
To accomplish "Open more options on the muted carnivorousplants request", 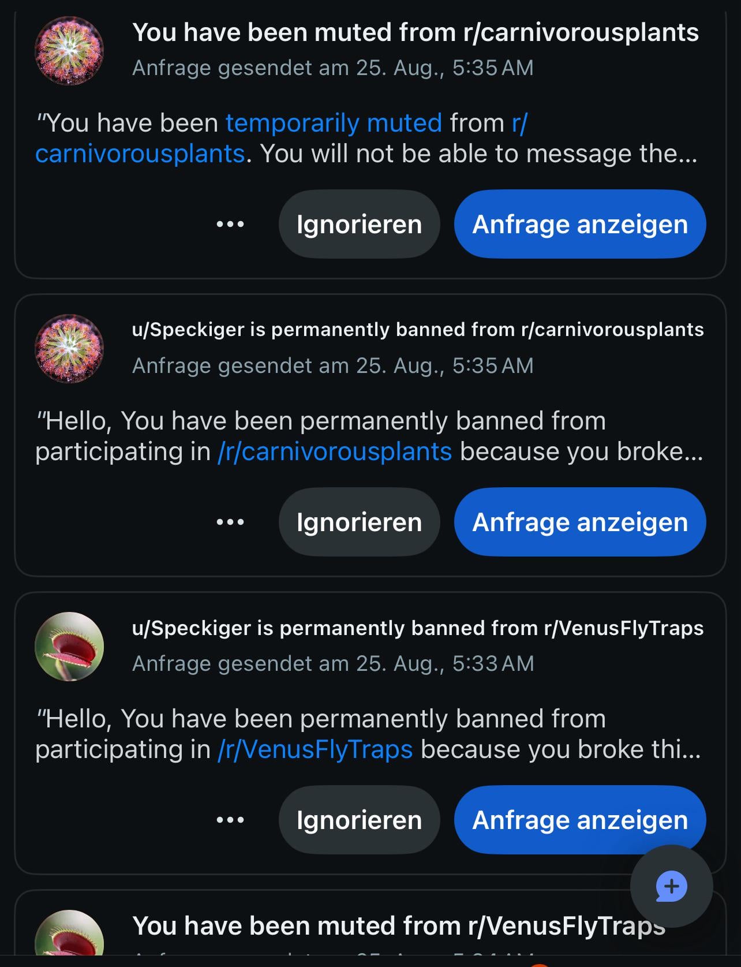I will click(x=230, y=224).
